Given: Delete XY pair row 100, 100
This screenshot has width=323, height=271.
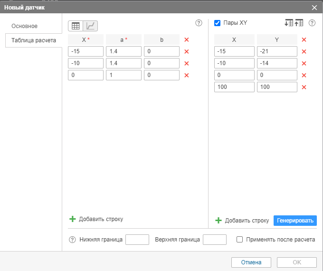Looking at the screenshot, I should [x=304, y=87].
